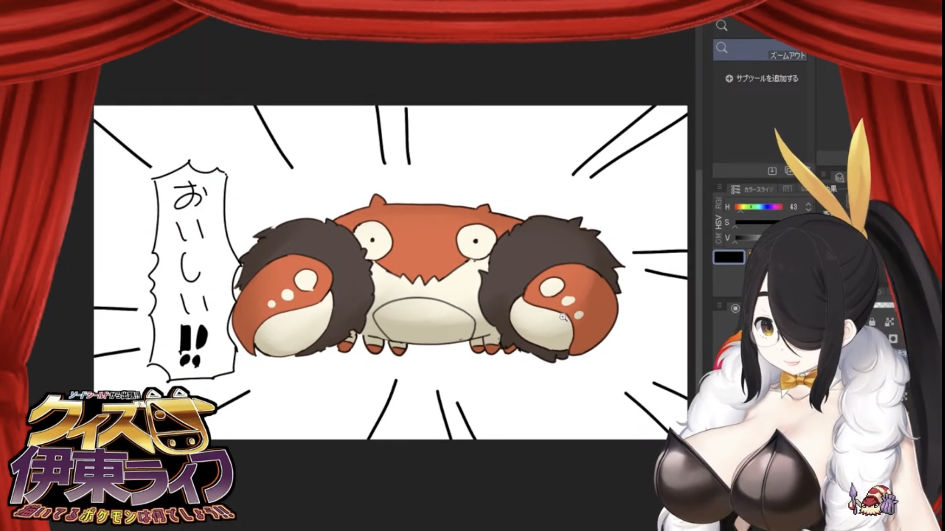
Task: Open the color slider panel menu
Action: point(719,187)
